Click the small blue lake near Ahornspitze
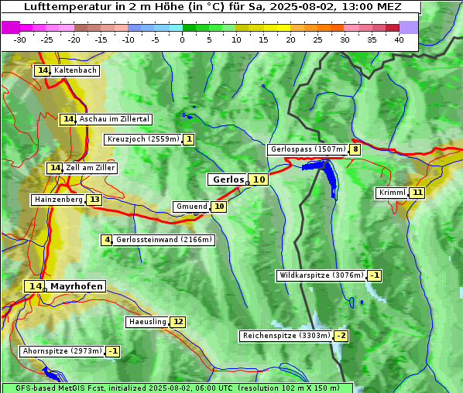This screenshot has width=463, height=393. (x=52, y=374)
